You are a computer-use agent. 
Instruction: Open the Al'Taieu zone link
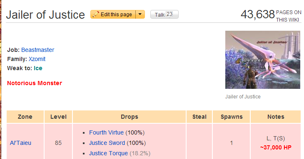[20, 143]
